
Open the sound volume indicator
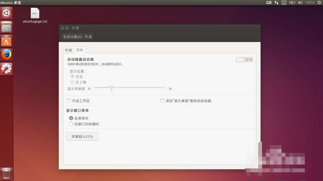[300, 3]
